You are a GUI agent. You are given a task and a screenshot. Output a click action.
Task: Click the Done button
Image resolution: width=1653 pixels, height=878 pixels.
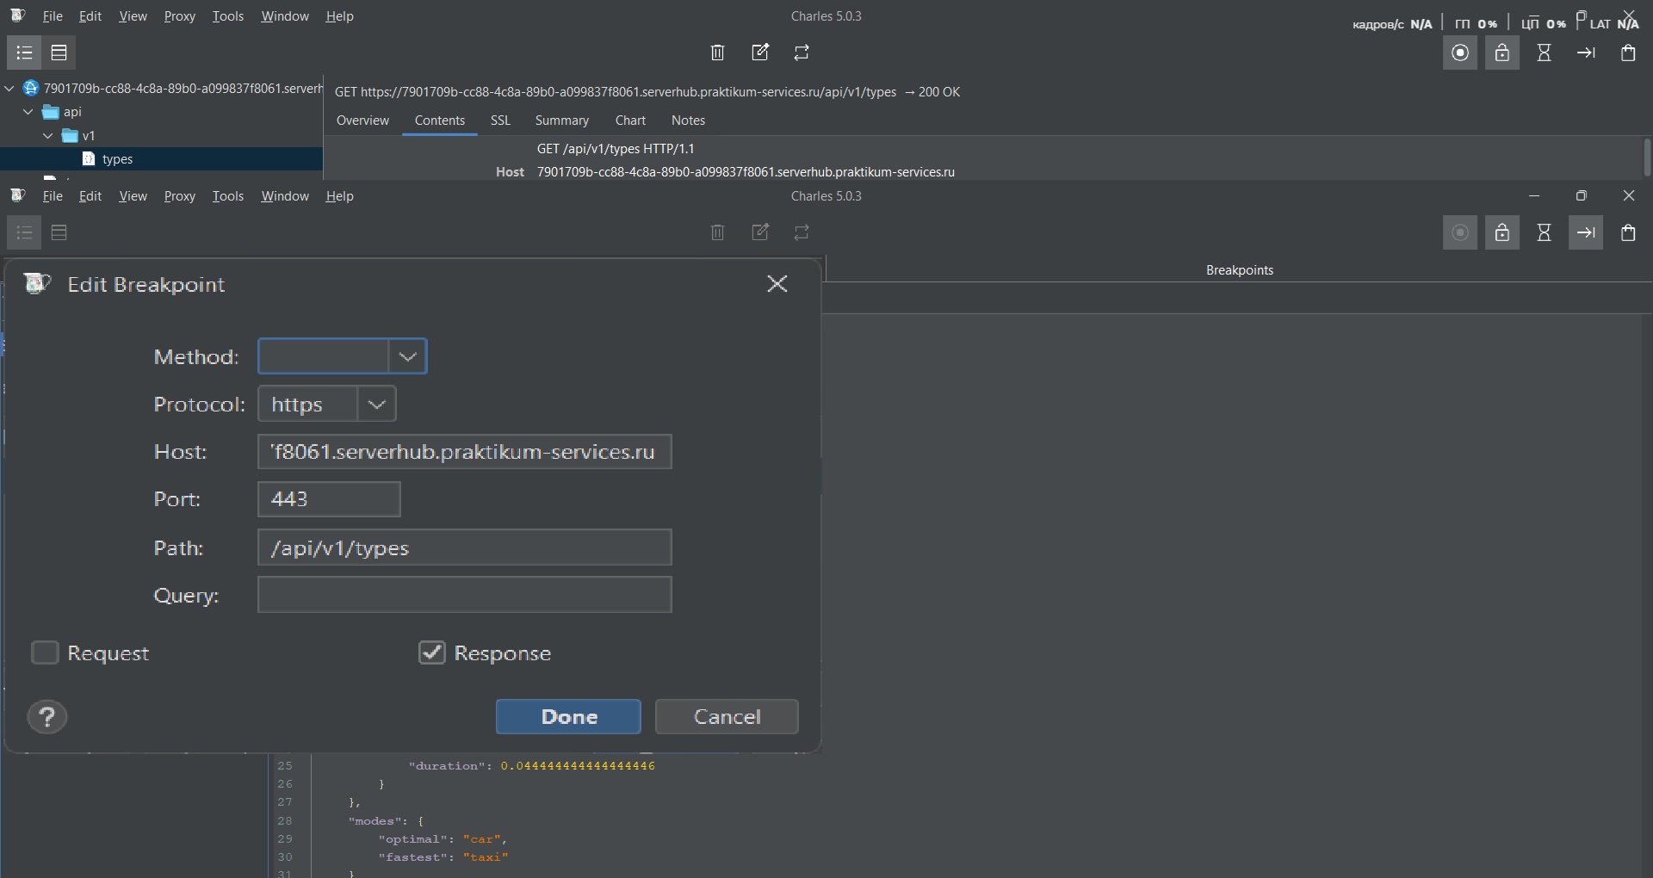pos(568,716)
